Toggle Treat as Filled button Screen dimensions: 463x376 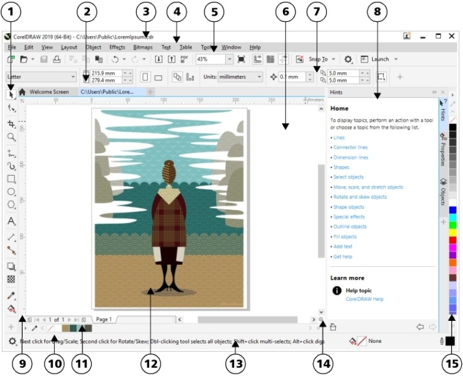tap(381, 77)
